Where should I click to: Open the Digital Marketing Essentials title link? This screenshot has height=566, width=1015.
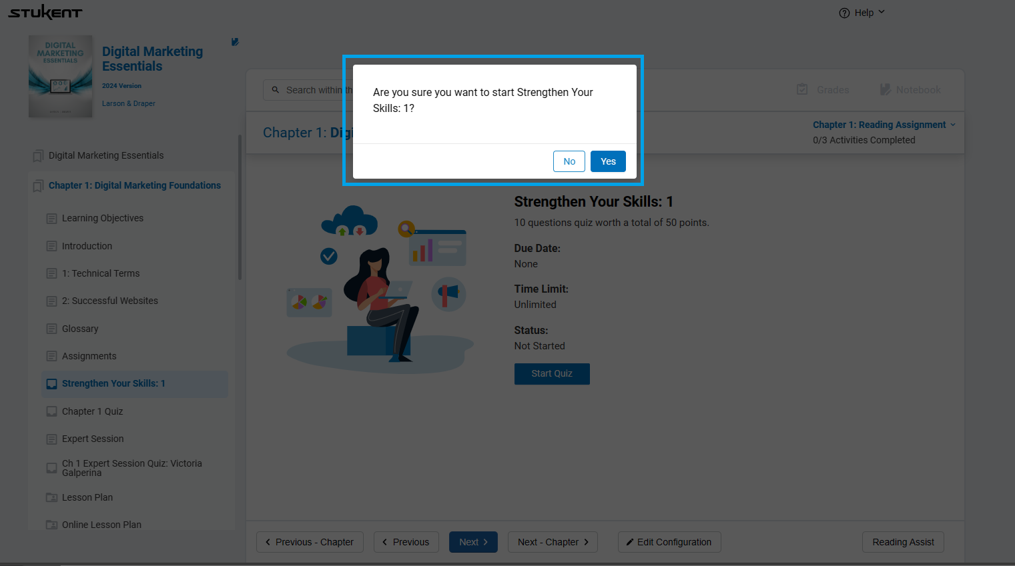click(x=152, y=59)
